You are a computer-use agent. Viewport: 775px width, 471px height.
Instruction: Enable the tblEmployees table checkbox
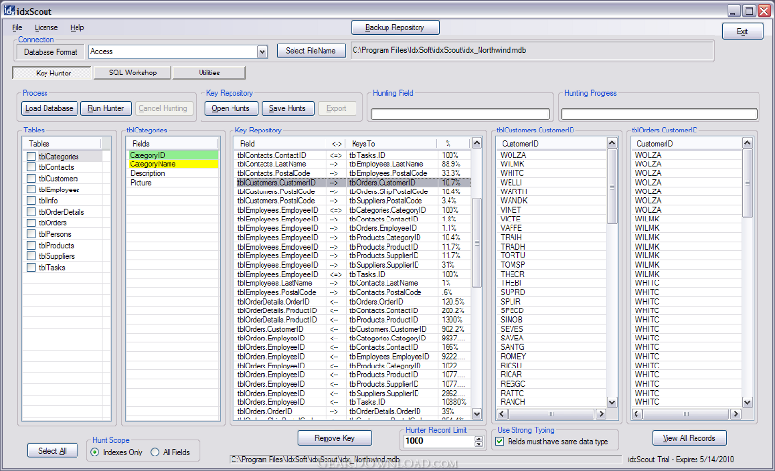click(31, 190)
